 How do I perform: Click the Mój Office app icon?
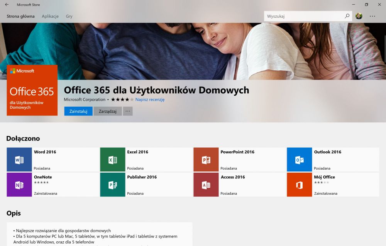[300, 185]
